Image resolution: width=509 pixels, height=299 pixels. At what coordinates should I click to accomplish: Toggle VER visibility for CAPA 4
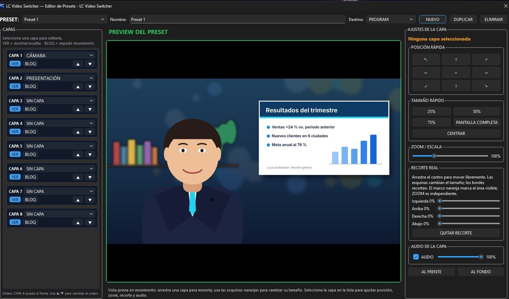coord(15,132)
